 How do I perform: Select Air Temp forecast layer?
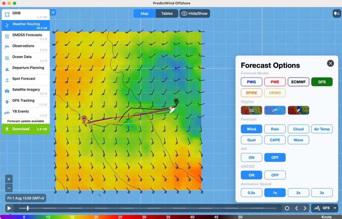click(x=322, y=129)
